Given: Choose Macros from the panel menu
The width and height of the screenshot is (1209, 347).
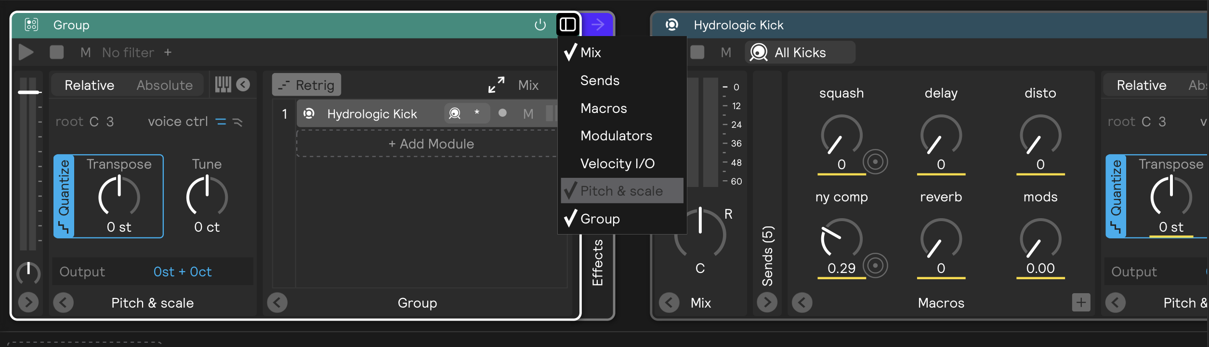Looking at the screenshot, I should pos(622,108).
